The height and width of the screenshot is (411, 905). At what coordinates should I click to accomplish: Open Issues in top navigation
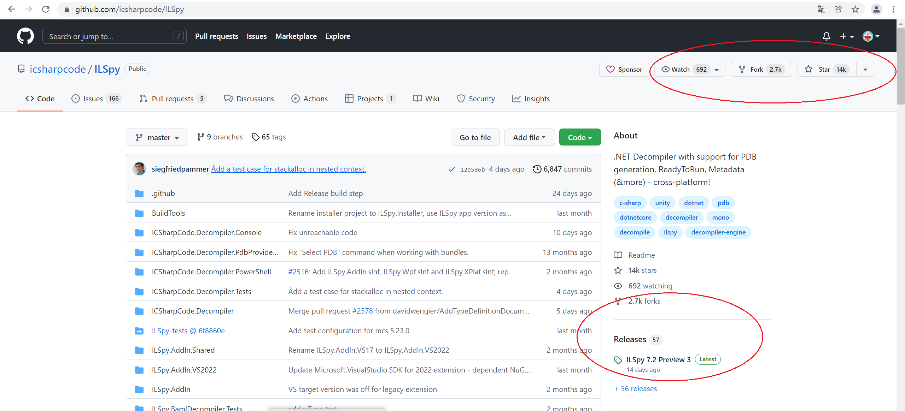pyautogui.click(x=257, y=36)
